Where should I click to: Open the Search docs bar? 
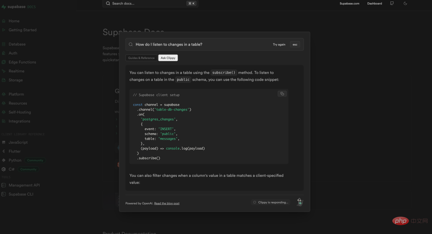(150, 4)
